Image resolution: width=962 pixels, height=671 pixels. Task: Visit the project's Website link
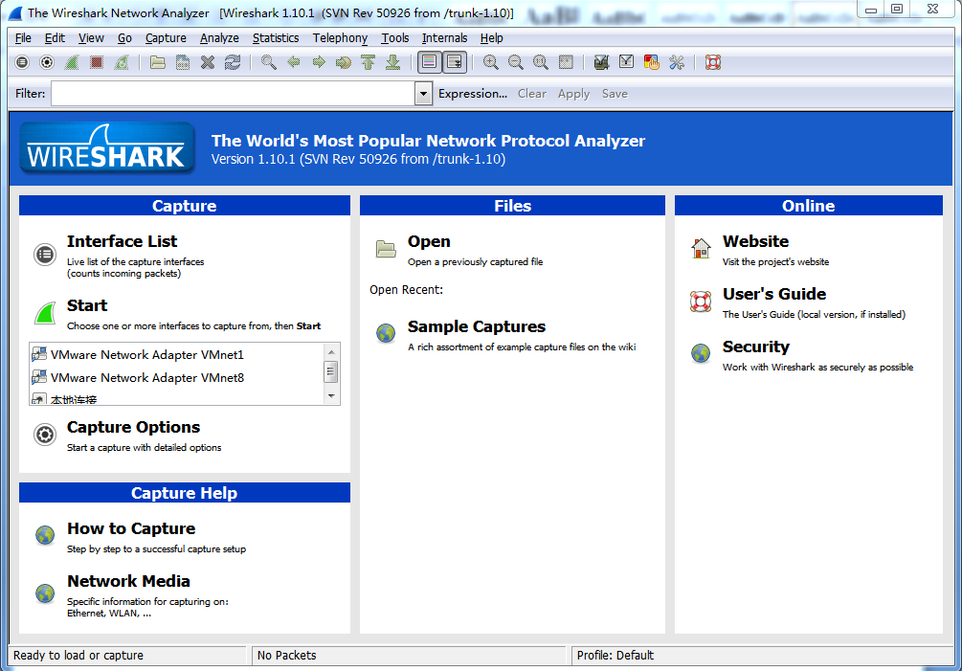[x=755, y=241]
